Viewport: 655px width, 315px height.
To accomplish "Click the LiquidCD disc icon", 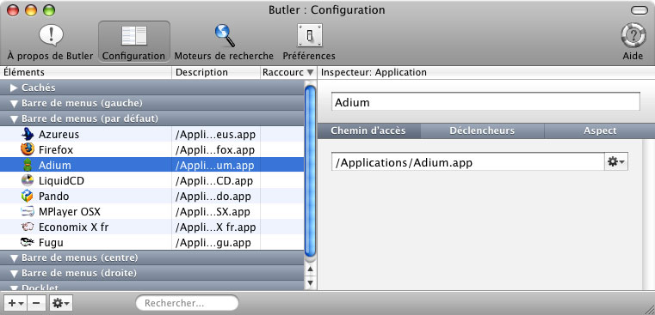I will coord(28,180).
